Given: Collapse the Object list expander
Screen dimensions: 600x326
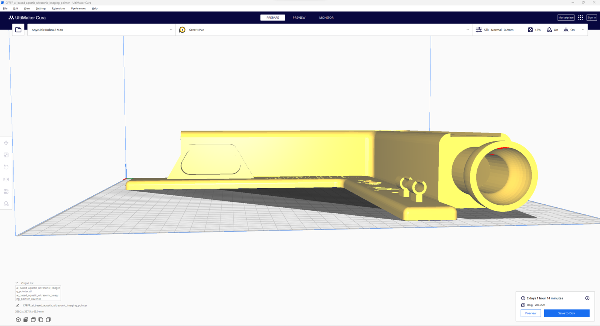Looking at the screenshot, I should pos(17,283).
